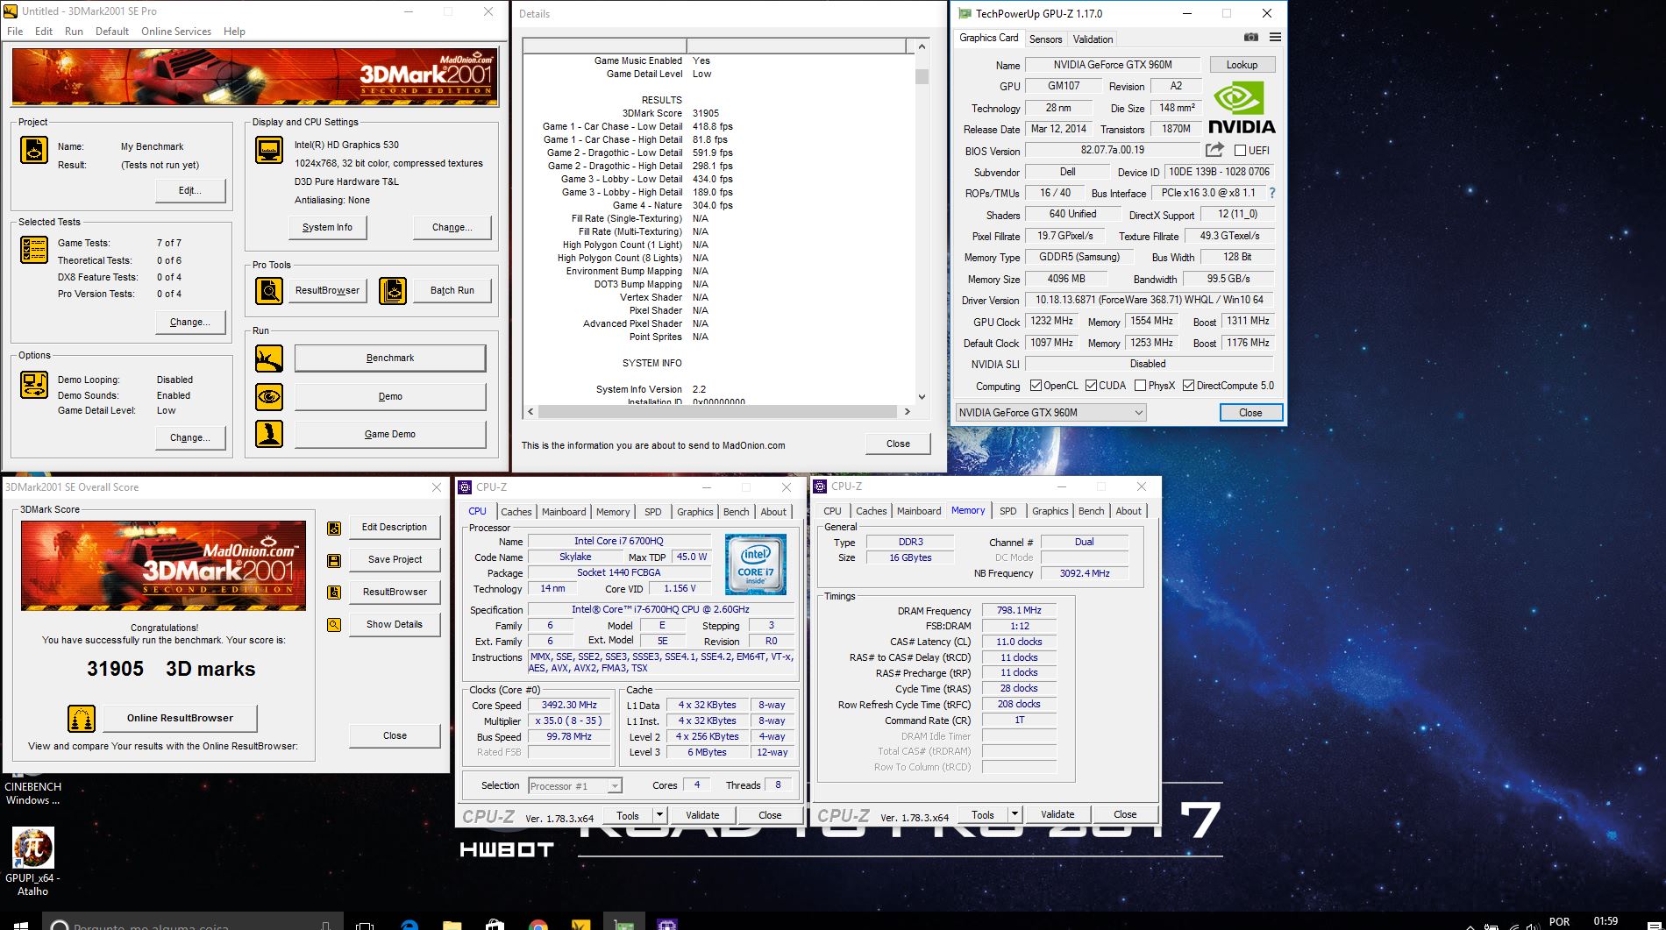Click the eye icon beside Demo

coord(269,396)
